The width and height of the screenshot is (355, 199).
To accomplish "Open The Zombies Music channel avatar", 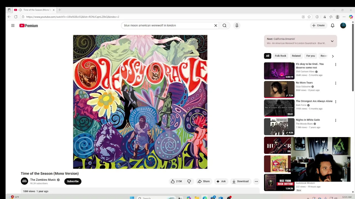I will (x=24, y=181).
